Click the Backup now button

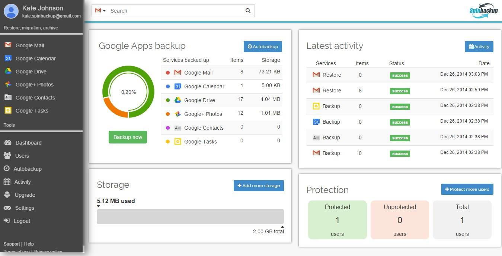pyautogui.click(x=128, y=137)
